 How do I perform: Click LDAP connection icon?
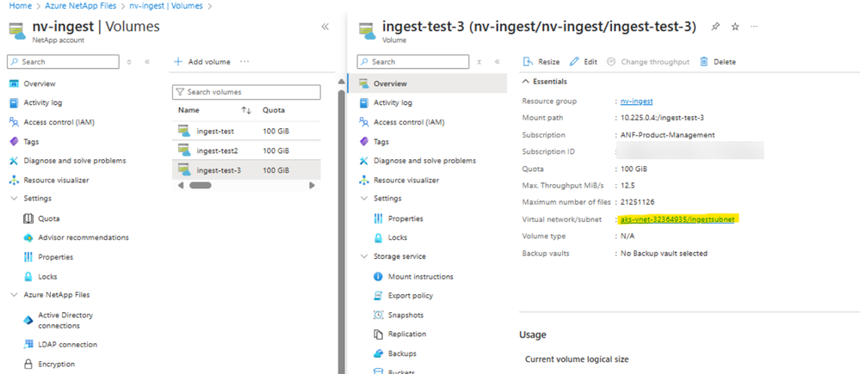28,345
